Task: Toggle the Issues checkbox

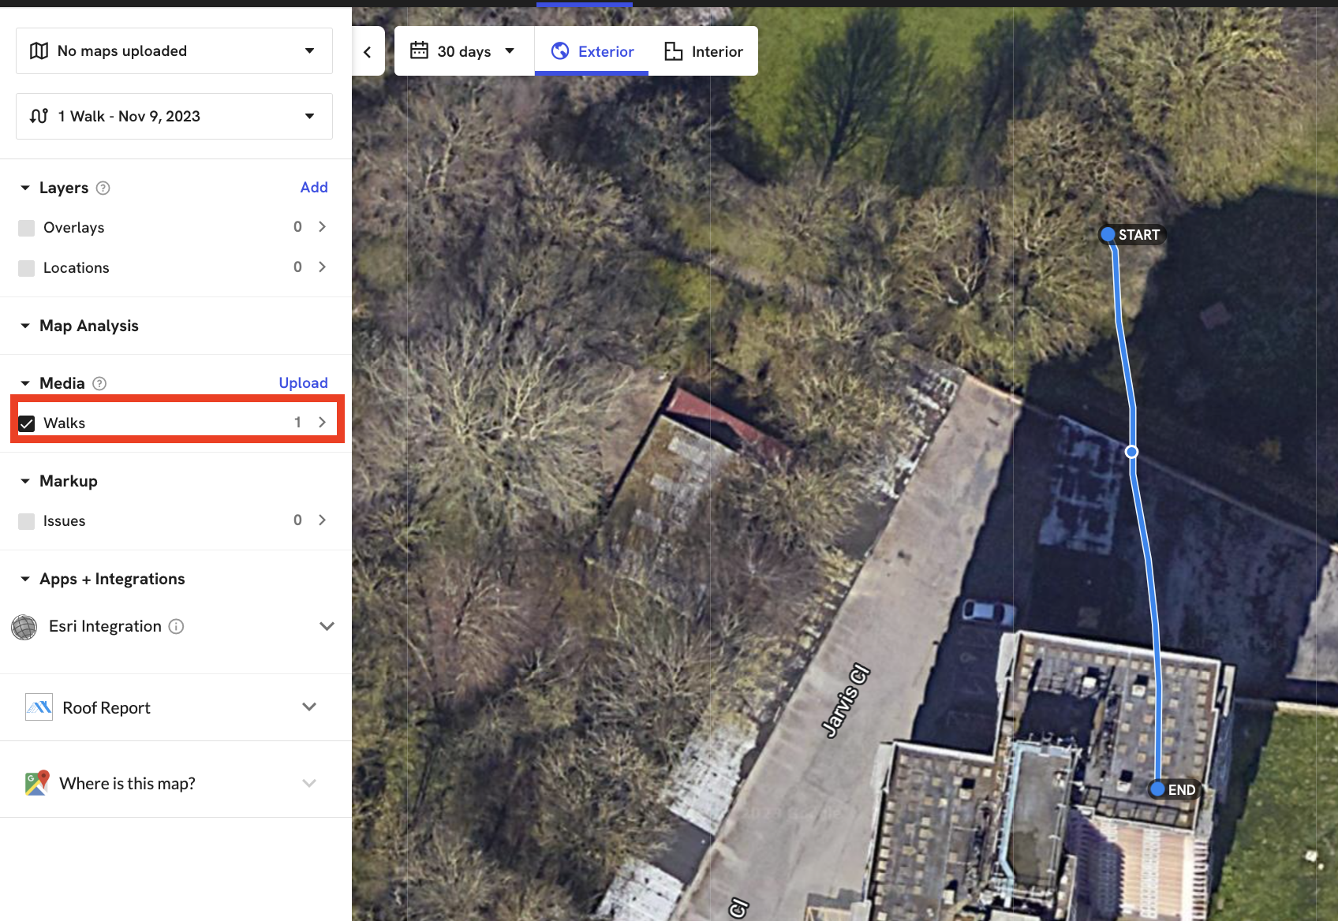Action: [26, 521]
